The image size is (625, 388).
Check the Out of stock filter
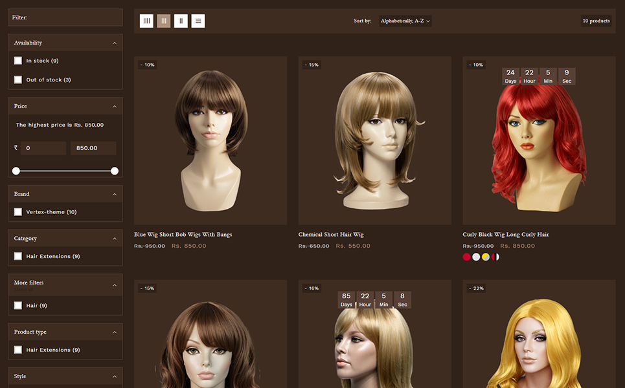[x=18, y=80]
